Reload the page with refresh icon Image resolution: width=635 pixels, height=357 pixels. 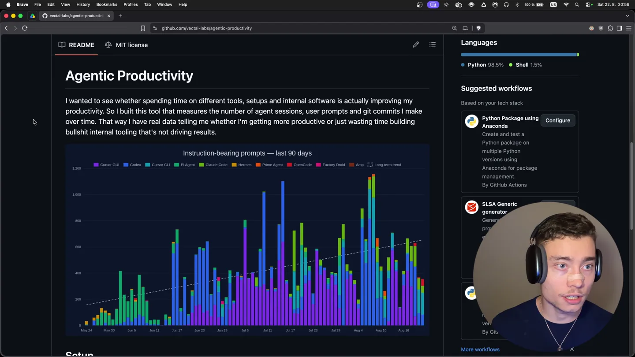pyautogui.click(x=25, y=28)
